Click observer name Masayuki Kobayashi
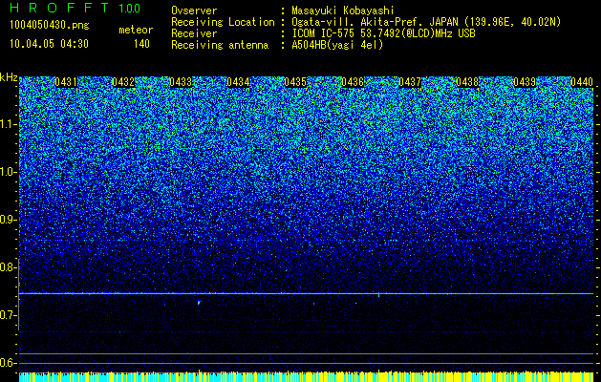601x382 pixels. (343, 11)
